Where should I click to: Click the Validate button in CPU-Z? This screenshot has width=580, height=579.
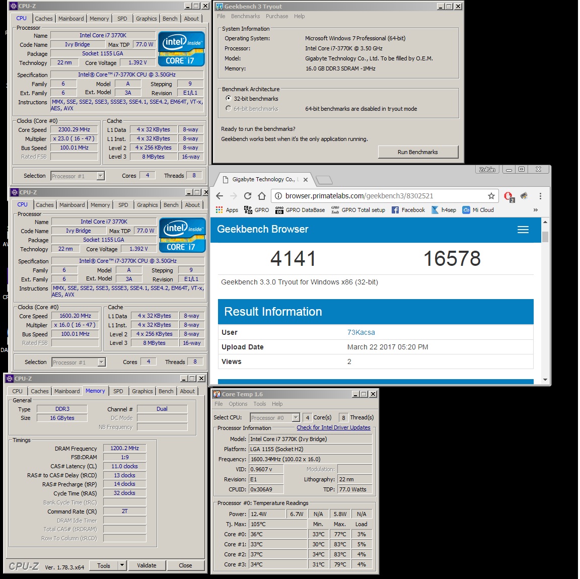pyautogui.click(x=147, y=565)
